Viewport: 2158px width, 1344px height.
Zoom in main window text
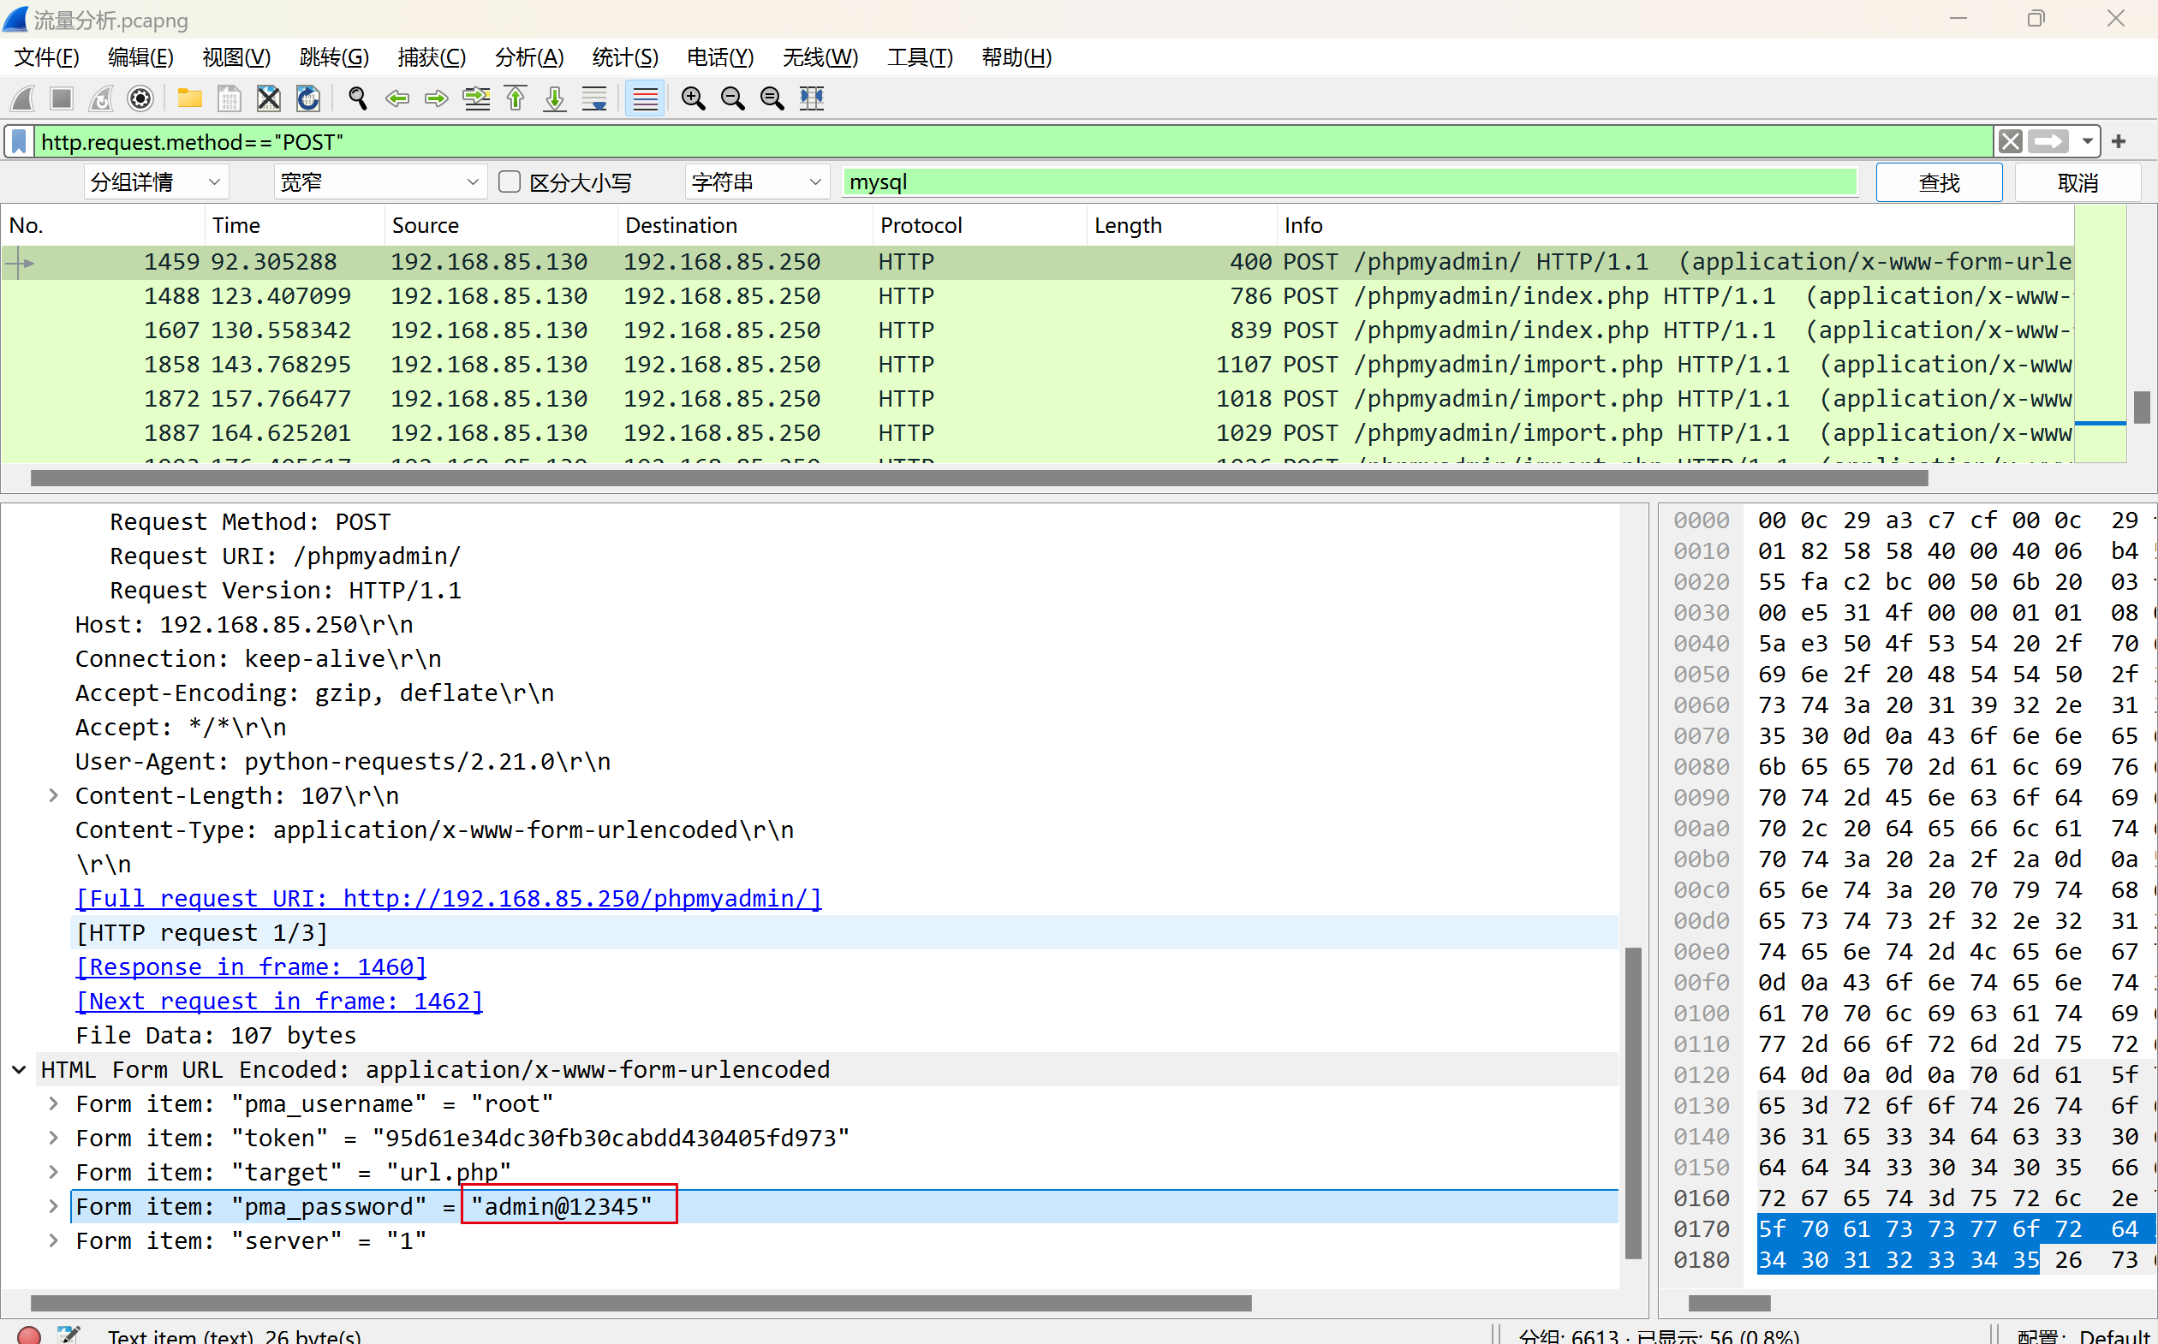(x=694, y=98)
